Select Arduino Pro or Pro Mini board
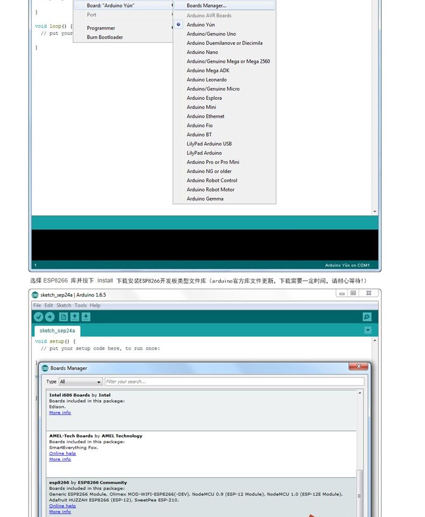 [225, 162]
